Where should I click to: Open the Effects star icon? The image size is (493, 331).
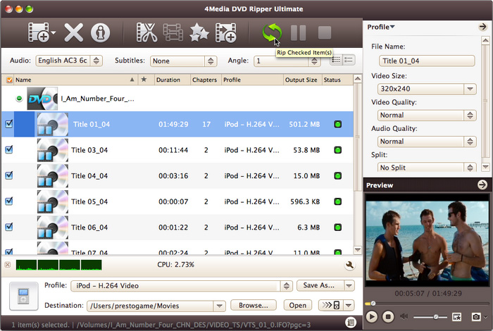coord(200,32)
